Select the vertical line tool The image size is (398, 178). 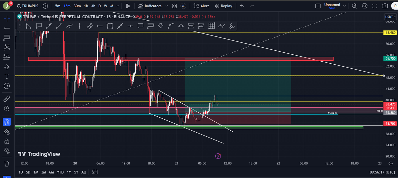tap(79, 26)
